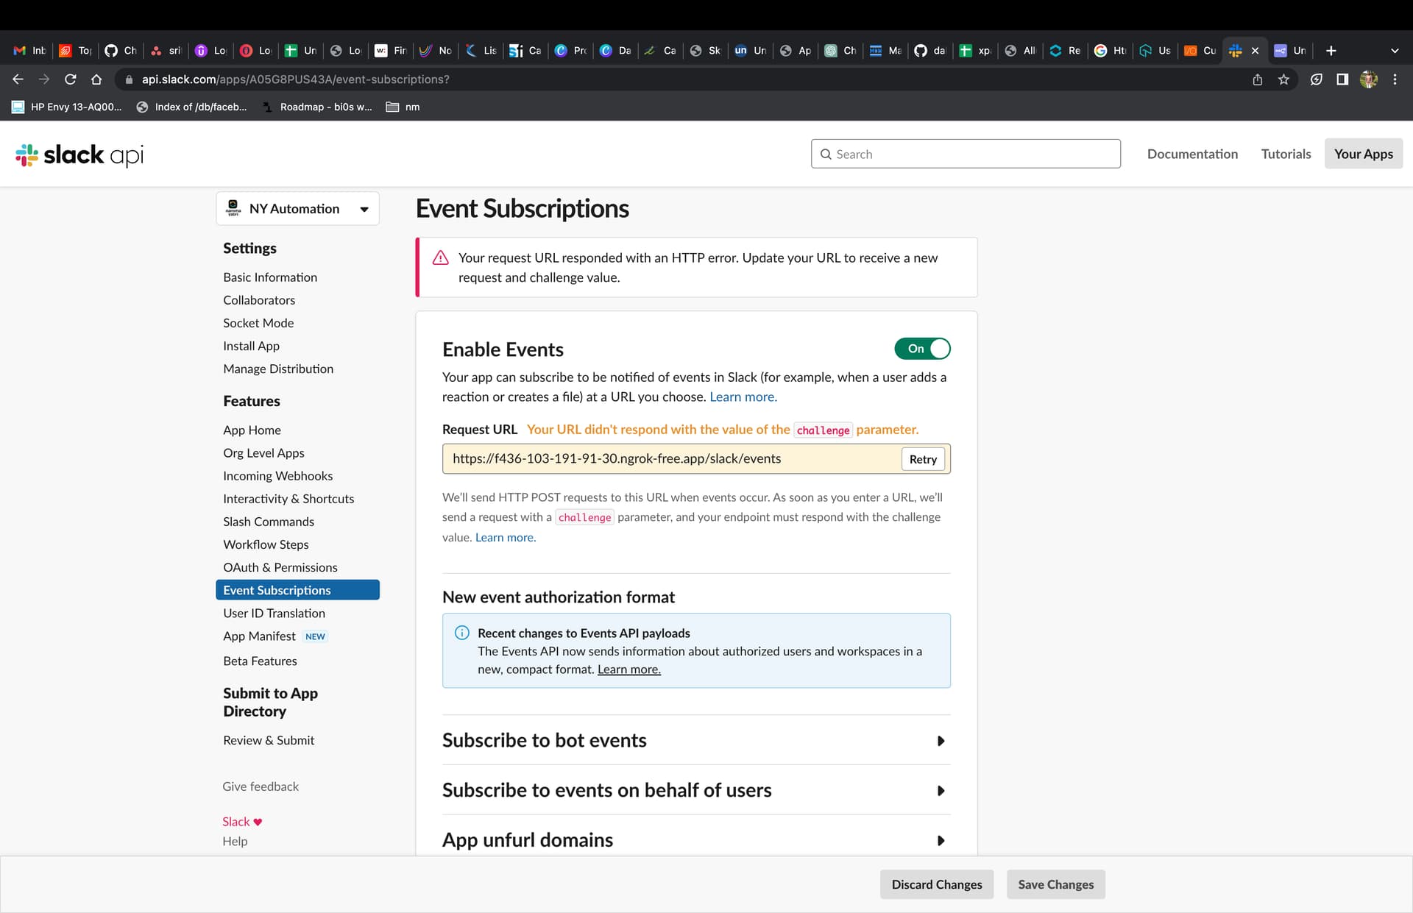
Task: Click the Save Changes button
Action: pyautogui.click(x=1055, y=884)
